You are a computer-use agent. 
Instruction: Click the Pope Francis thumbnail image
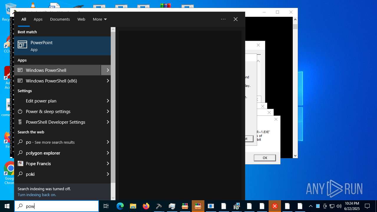coord(20,163)
